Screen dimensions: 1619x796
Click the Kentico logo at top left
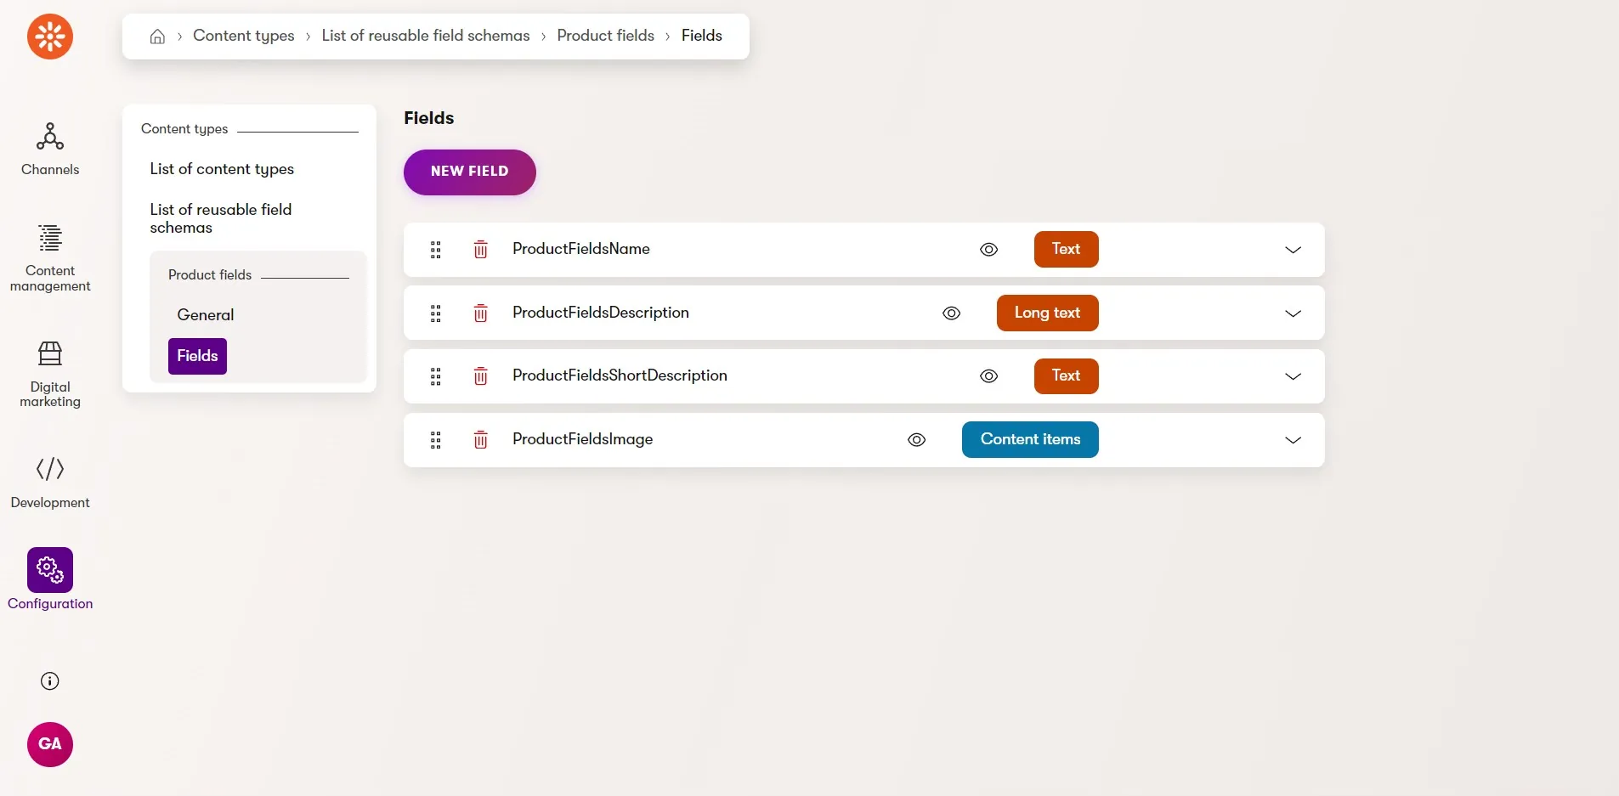coord(50,37)
